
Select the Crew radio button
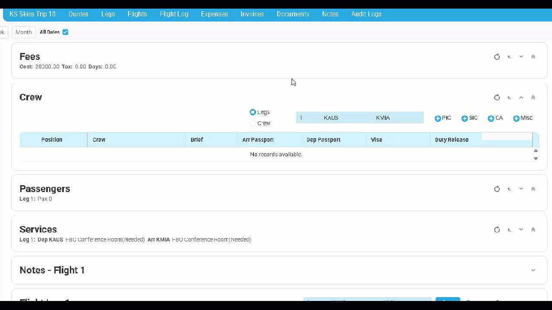pos(253,124)
